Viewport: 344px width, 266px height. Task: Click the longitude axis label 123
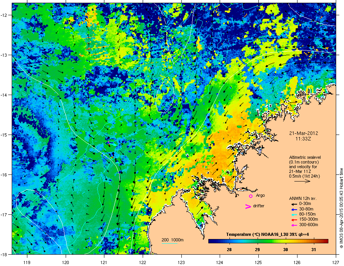(x=181, y=262)
